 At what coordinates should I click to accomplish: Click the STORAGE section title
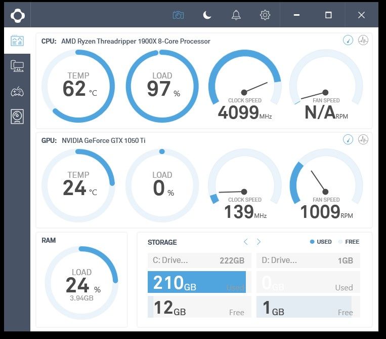click(x=162, y=242)
